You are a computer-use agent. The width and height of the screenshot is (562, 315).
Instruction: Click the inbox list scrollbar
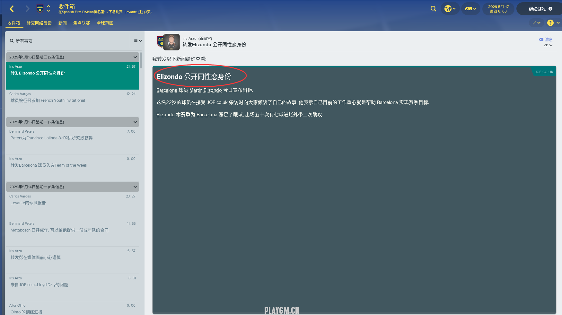click(141, 60)
